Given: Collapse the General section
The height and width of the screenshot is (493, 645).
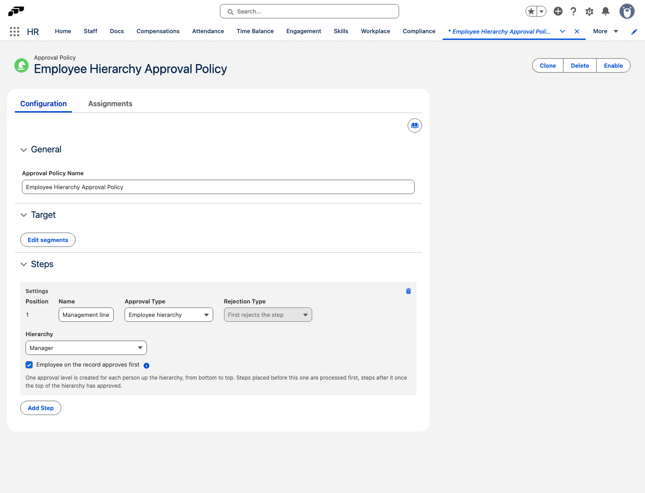Looking at the screenshot, I should [24, 150].
